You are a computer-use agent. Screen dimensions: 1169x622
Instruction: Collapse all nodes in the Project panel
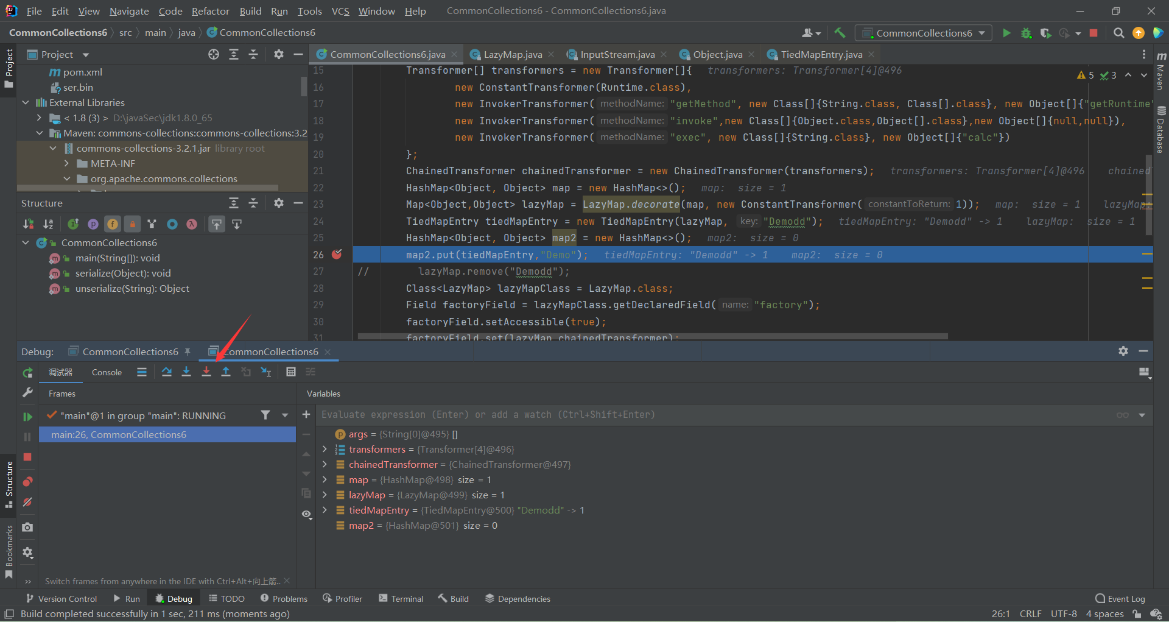coord(253,54)
